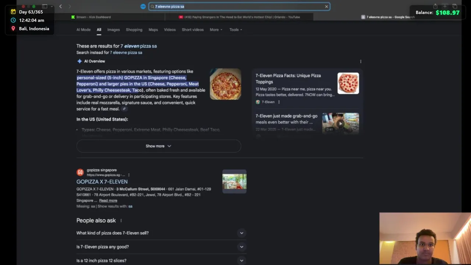471x265 pixels.
Task: Open 7-Eleven just made grab-and-go meals link
Action: pyautogui.click(x=286, y=119)
